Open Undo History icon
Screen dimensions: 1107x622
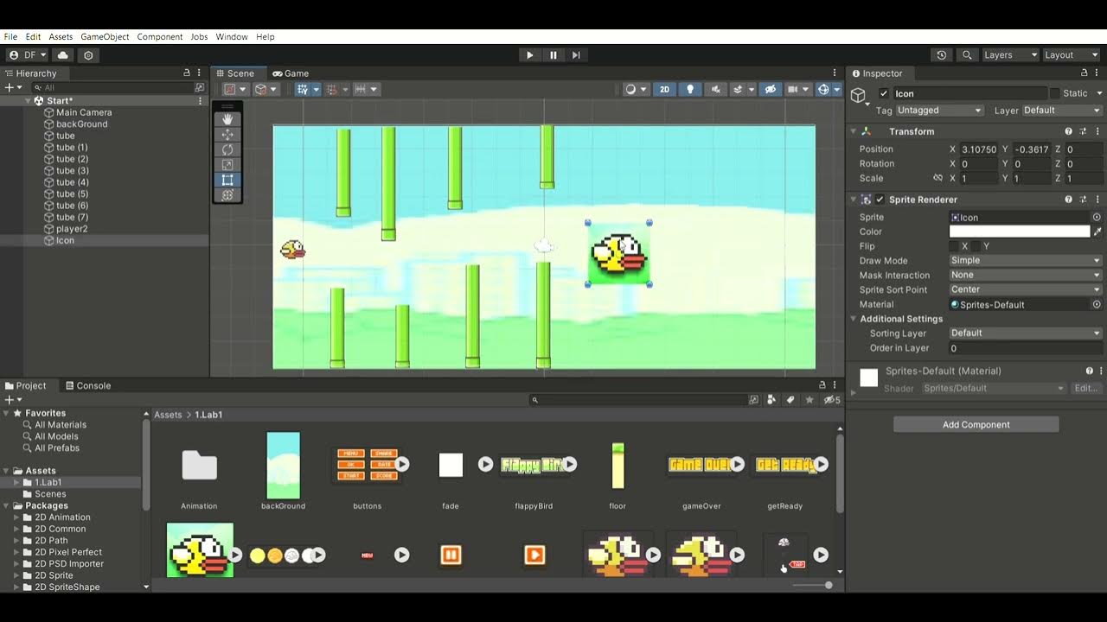click(942, 55)
